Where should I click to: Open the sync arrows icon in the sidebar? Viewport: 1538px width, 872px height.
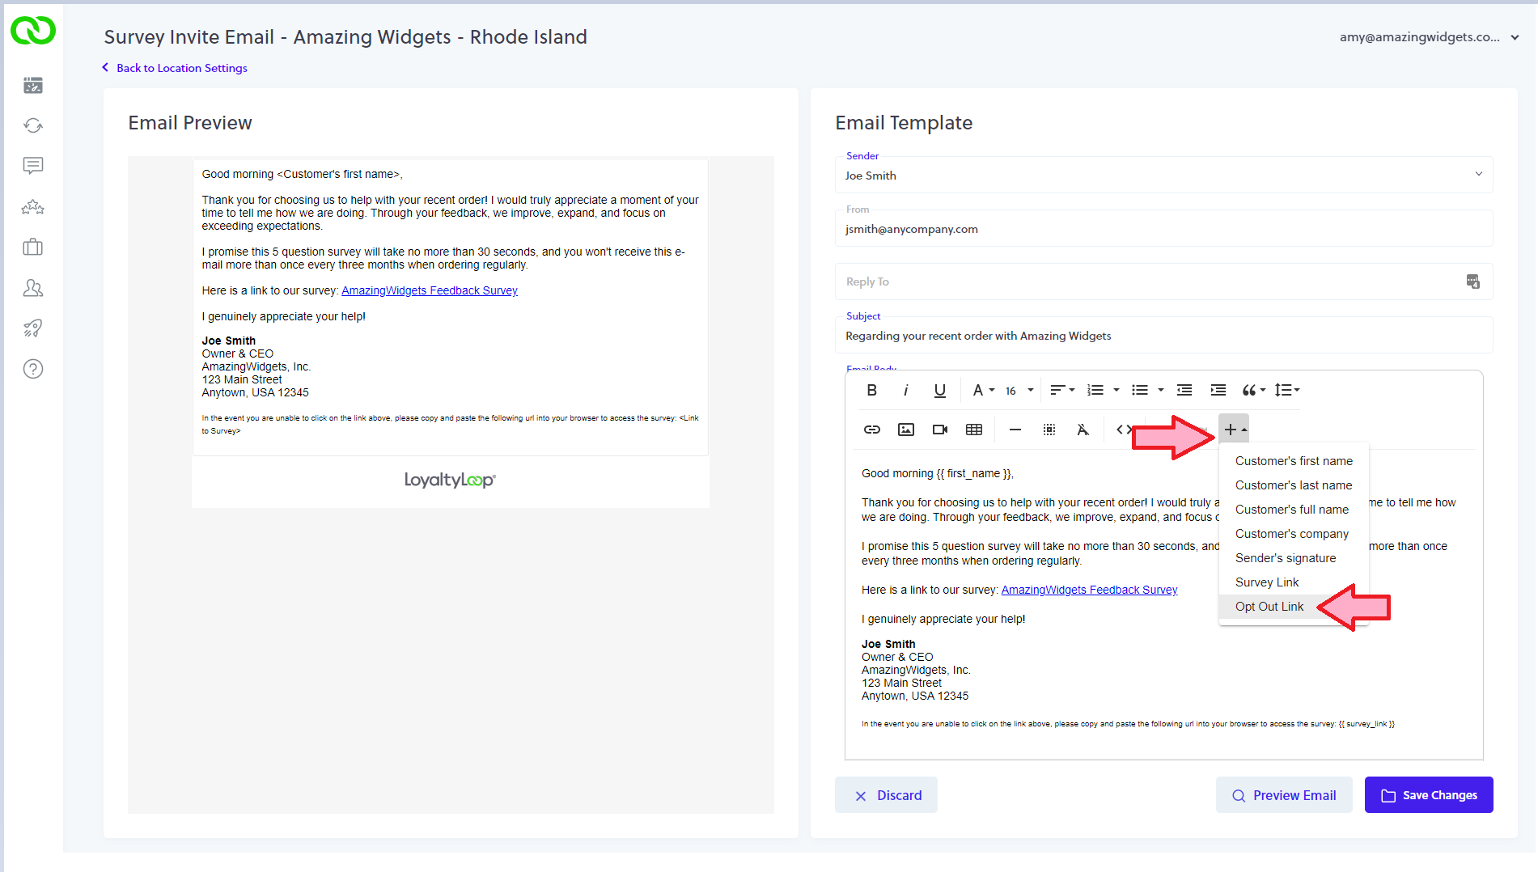point(33,125)
